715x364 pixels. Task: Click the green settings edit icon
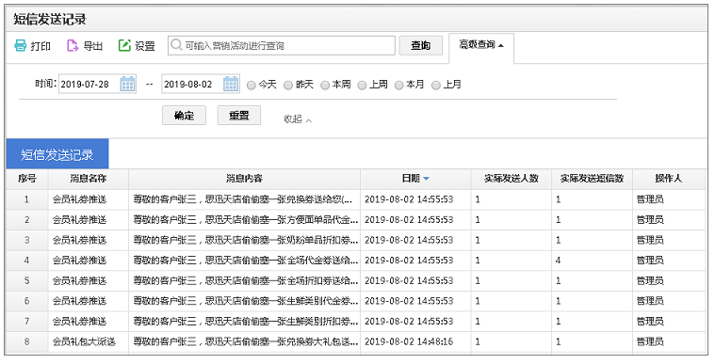(124, 45)
